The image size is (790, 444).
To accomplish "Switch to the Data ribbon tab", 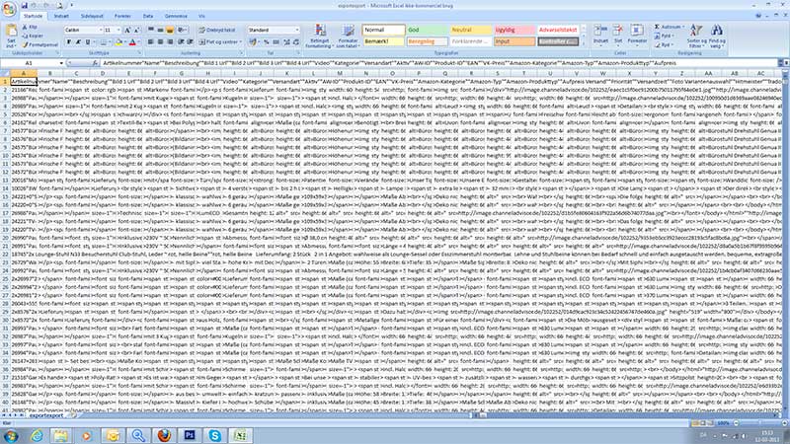I will 147,16.
